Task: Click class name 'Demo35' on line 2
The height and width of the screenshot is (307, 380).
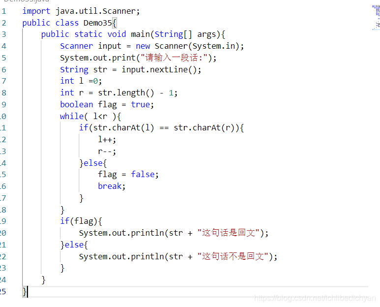Action: coord(98,23)
